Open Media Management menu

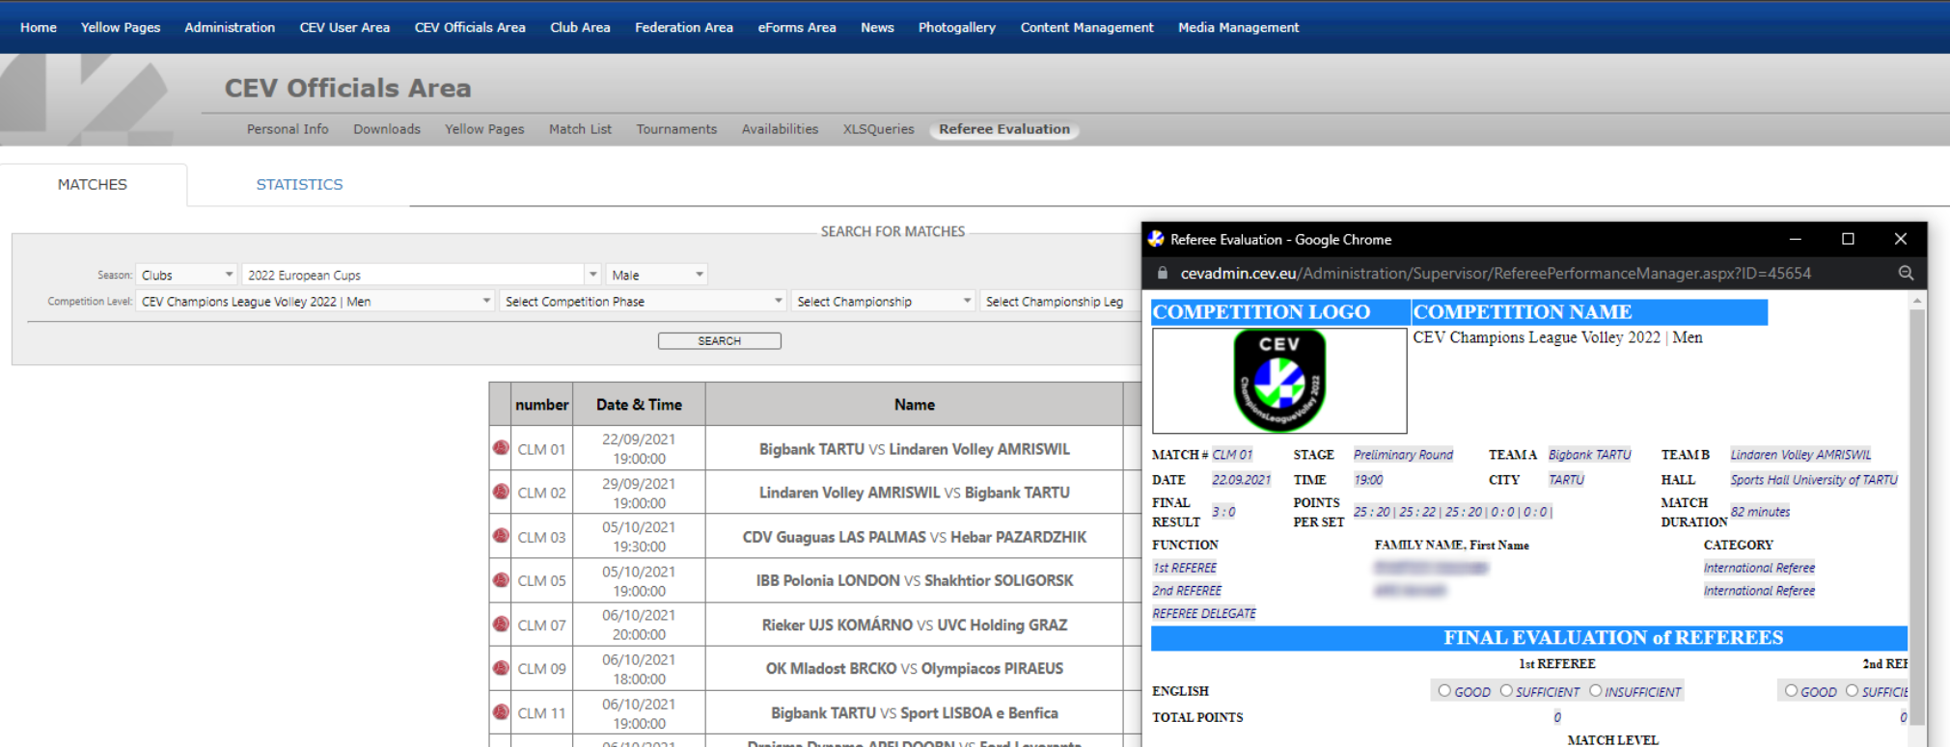(1239, 27)
